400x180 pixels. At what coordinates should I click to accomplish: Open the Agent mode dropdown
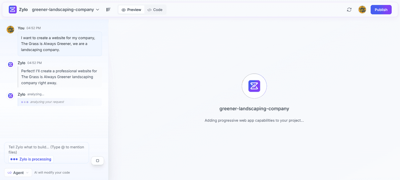tap(18, 173)
